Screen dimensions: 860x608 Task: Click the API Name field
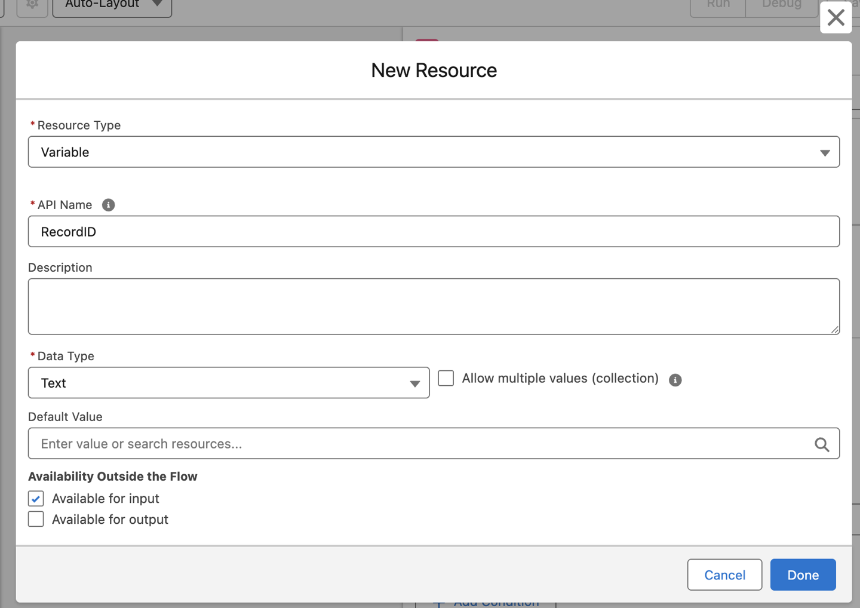pyautogui.click(x=434, y=231)
